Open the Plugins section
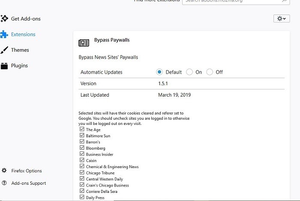The width and height of the screenshot is (300, 201). 19,66
